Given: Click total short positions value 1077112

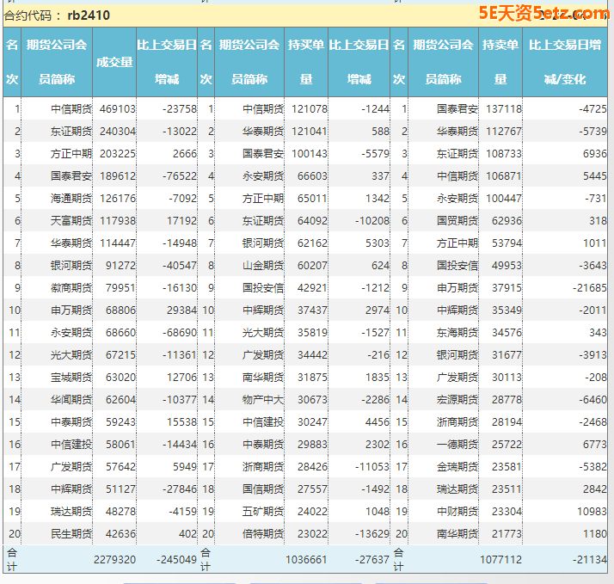Looking at the screenshot, I should coord(500,559).
